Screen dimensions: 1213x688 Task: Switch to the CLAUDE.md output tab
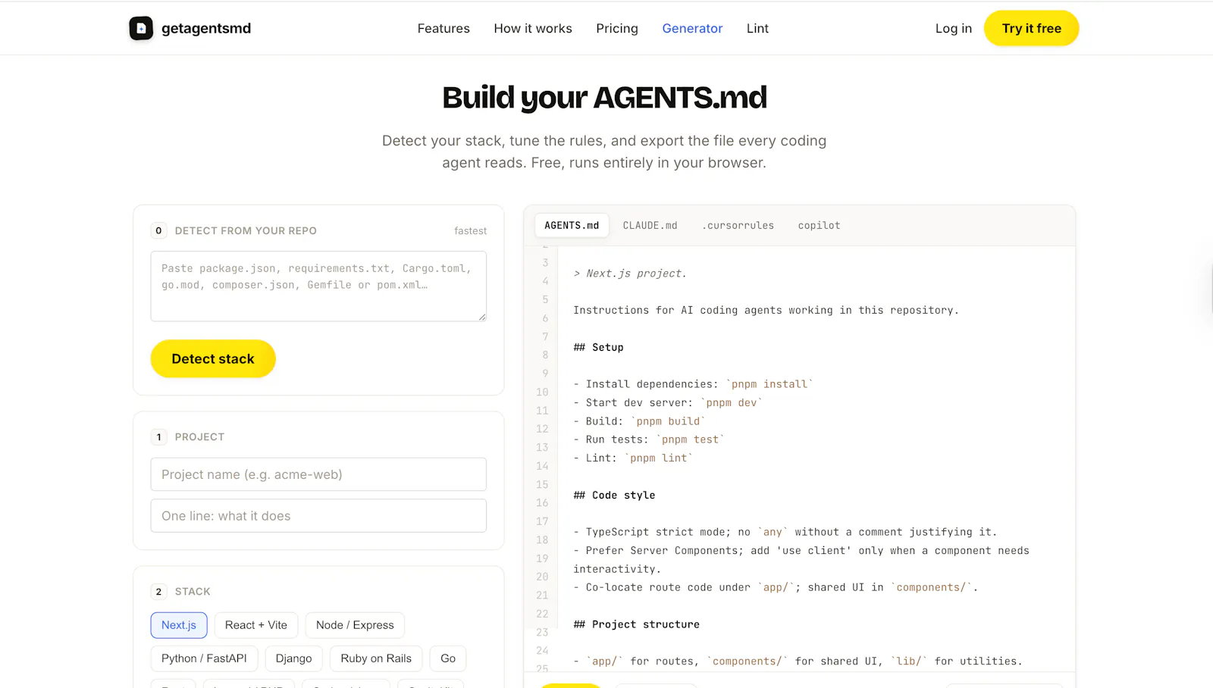click(650, 226)
